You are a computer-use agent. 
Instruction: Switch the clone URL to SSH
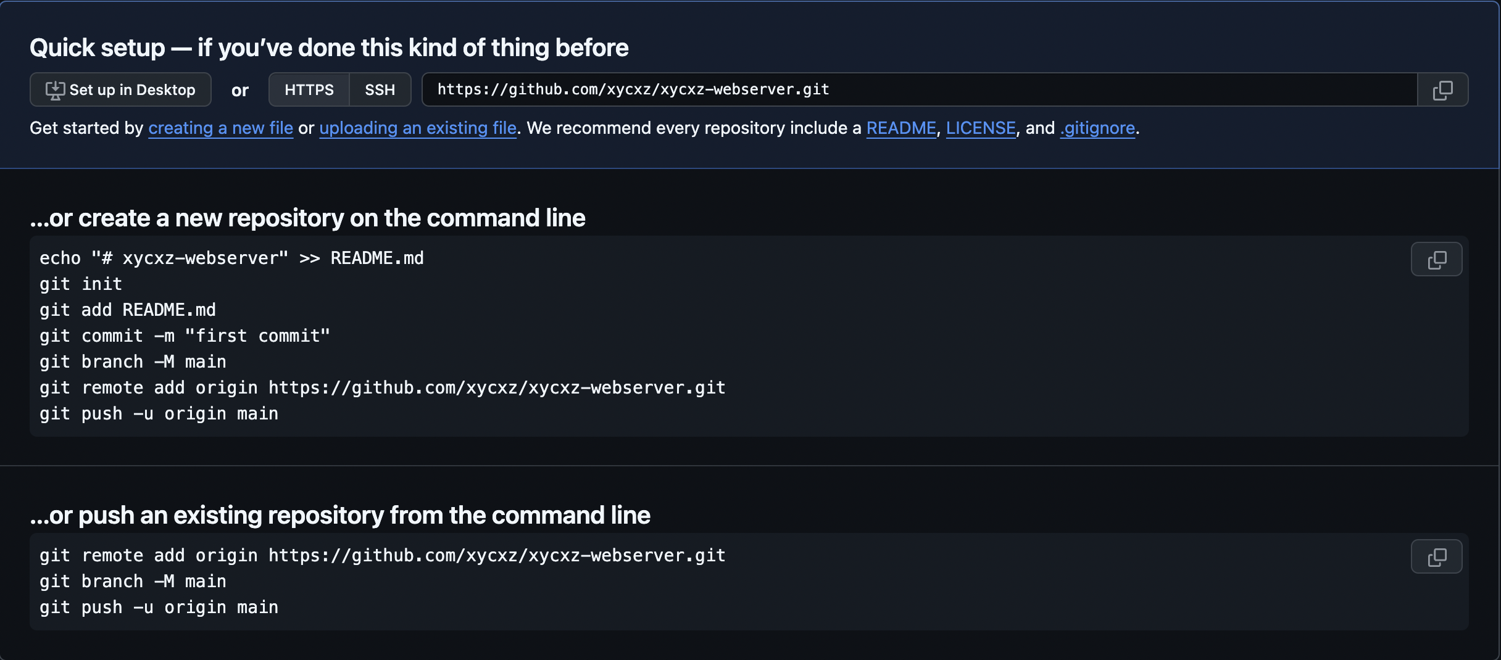[380, 89]
